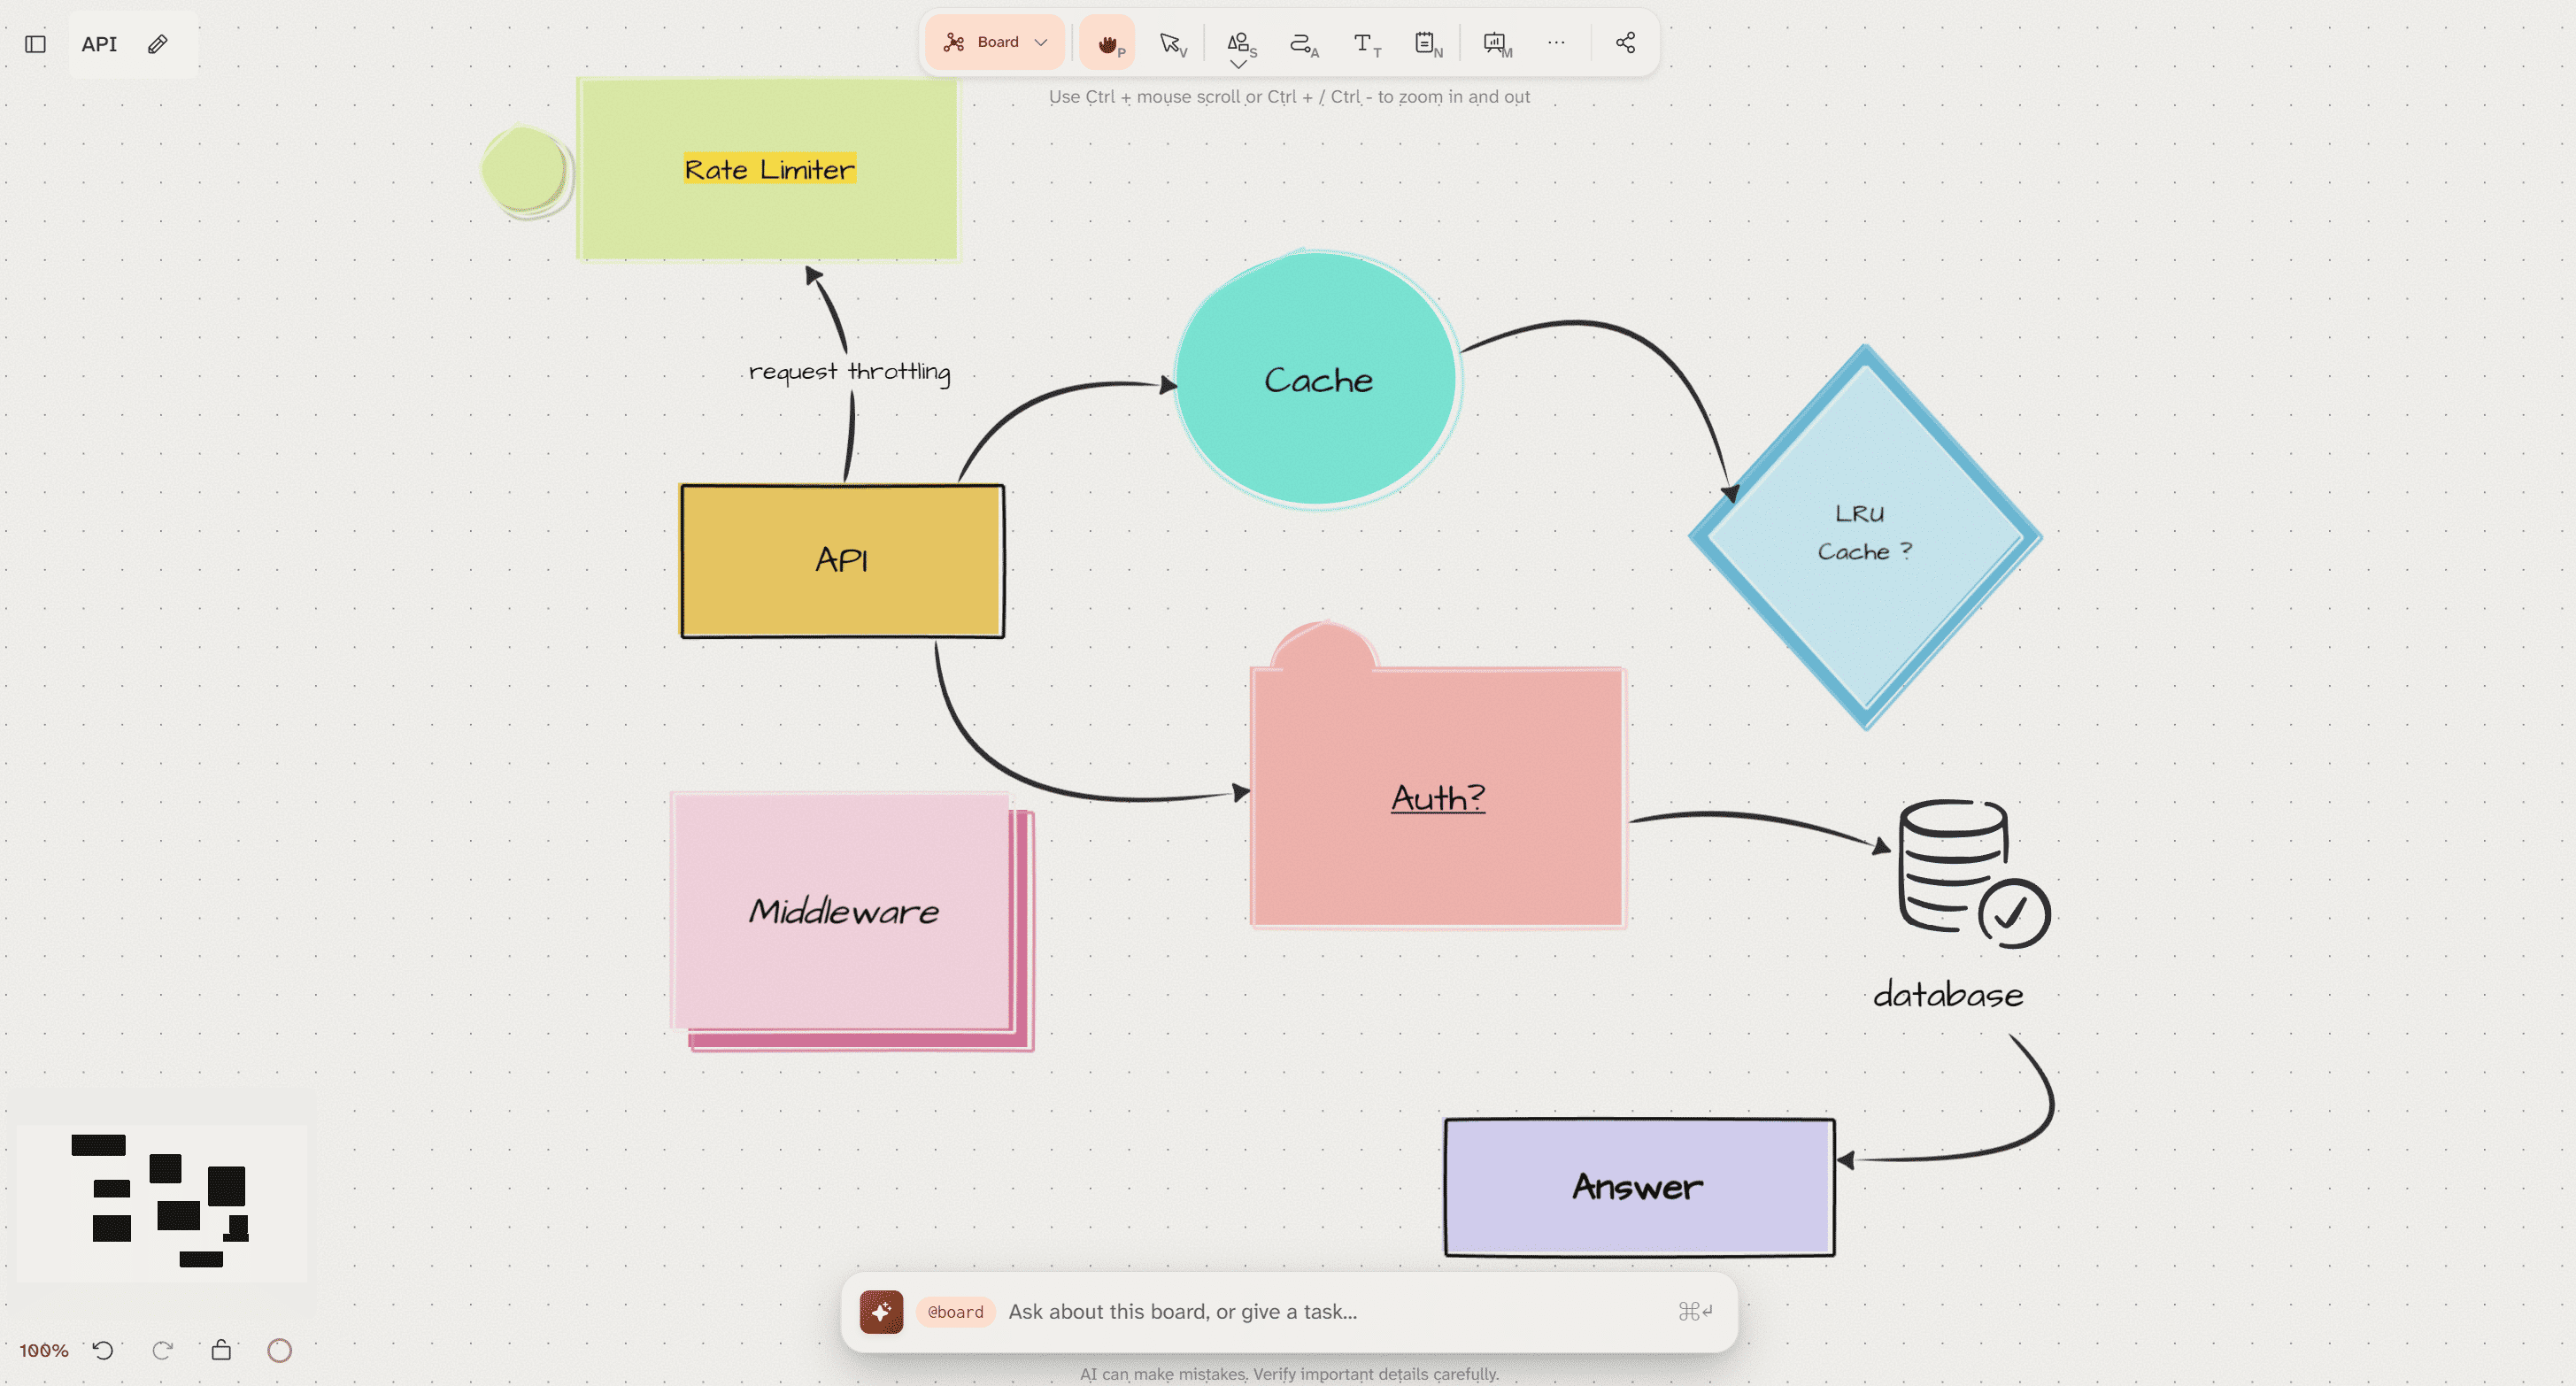2576x1386 pixels.
Task: Click the share icon
Action: (1625, 43)
